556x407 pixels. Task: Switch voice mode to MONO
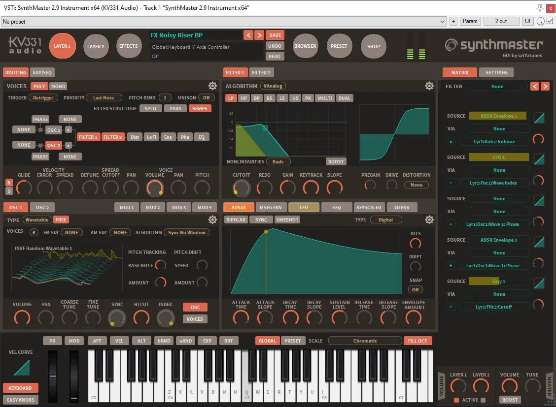[58, 86]
